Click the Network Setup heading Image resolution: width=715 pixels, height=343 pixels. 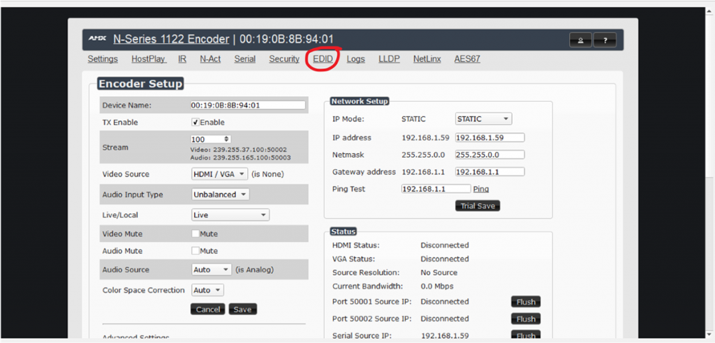(x=360, y=101)
